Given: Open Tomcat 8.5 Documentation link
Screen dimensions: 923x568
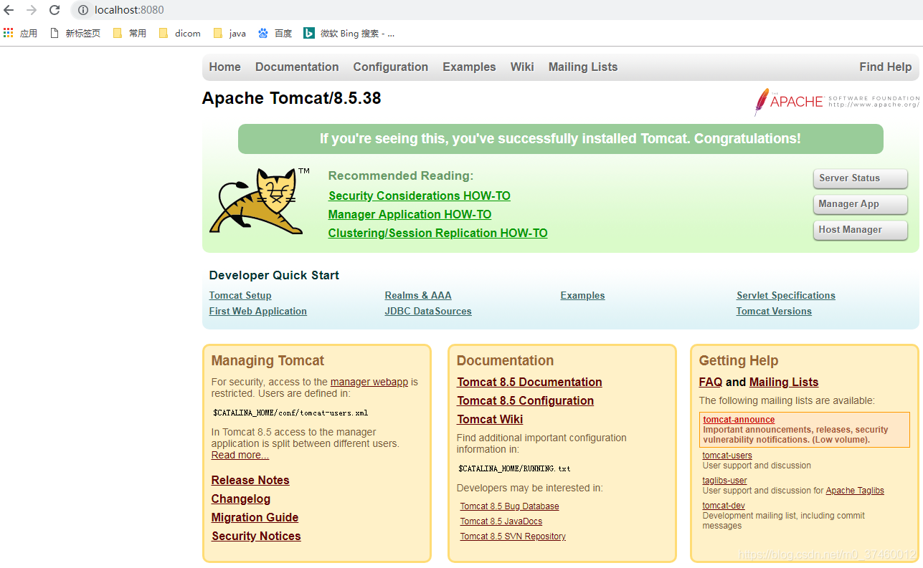Looking at the screenshot, I should (x=529, y=382).
